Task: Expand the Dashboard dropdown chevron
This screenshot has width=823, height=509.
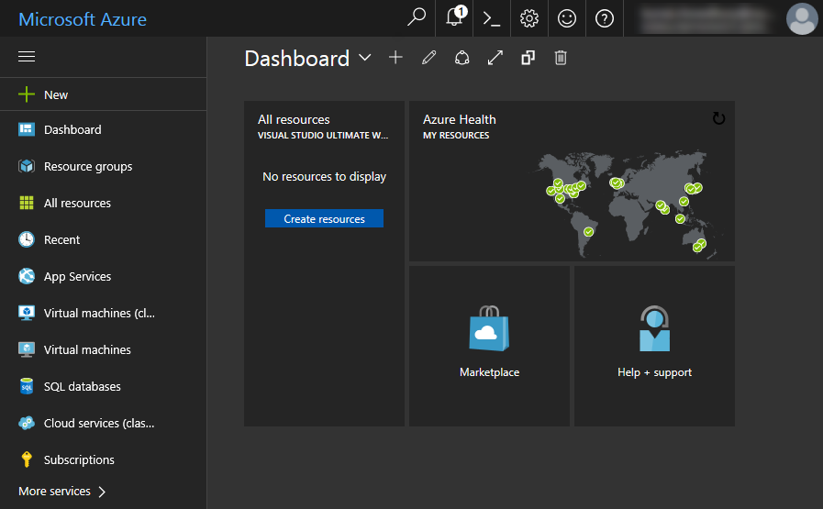Action: coord(365,57)
